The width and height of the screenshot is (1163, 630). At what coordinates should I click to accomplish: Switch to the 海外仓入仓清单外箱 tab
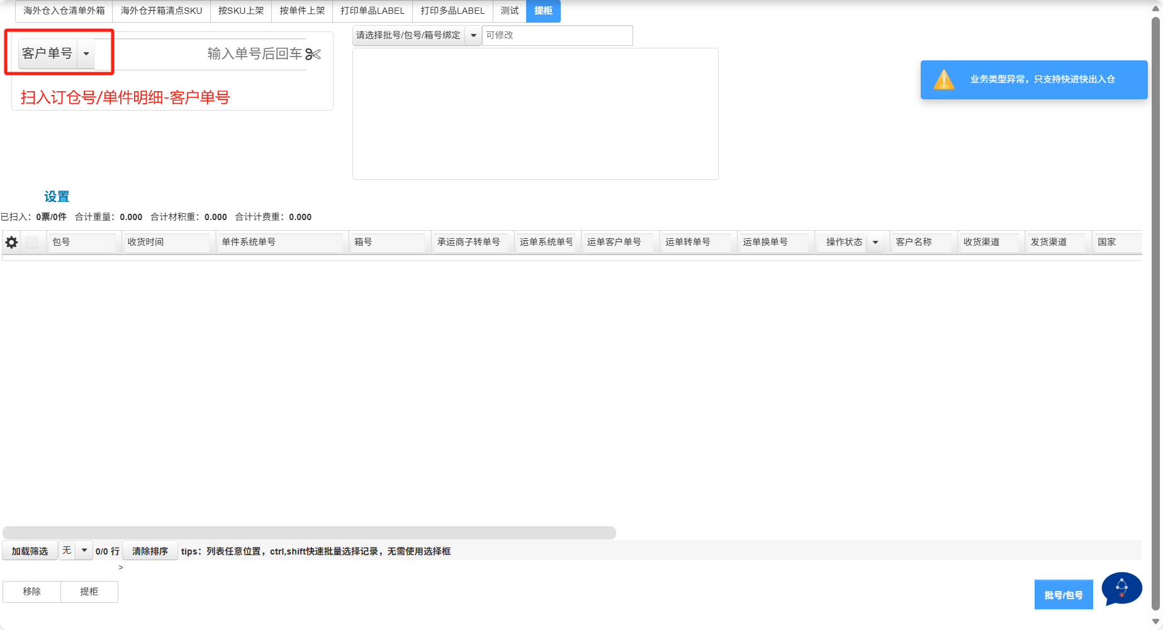click(x=64, y=11)
